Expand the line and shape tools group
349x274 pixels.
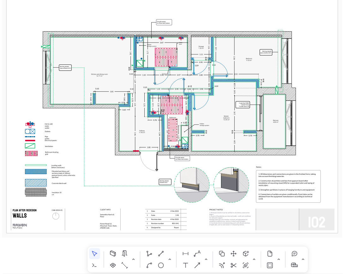click(170, 259)
